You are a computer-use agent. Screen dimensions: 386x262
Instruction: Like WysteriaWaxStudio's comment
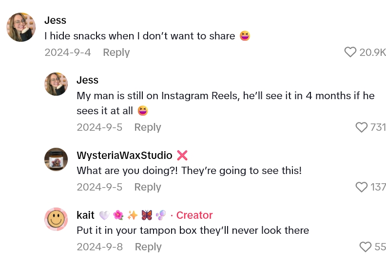(x=361, y=187)
